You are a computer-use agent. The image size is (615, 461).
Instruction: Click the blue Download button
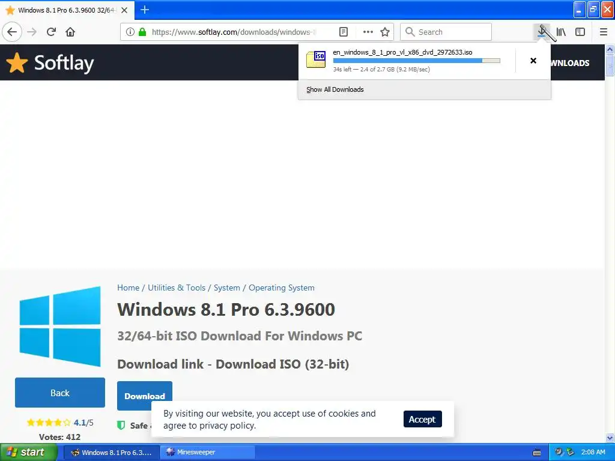144,396
